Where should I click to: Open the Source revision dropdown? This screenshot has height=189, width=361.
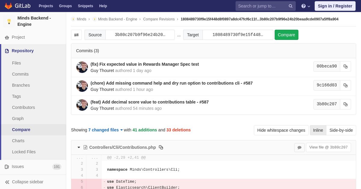coord(140,35)
